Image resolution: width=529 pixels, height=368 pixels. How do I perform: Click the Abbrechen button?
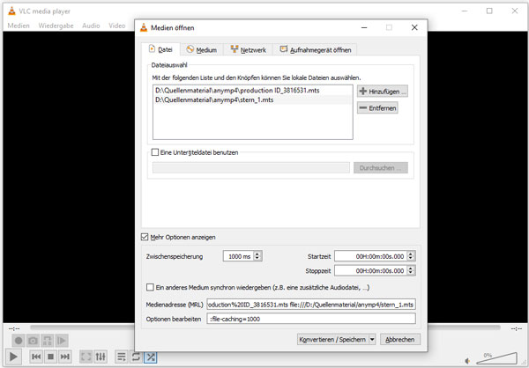pyautogui.click(x=400, y=339)
